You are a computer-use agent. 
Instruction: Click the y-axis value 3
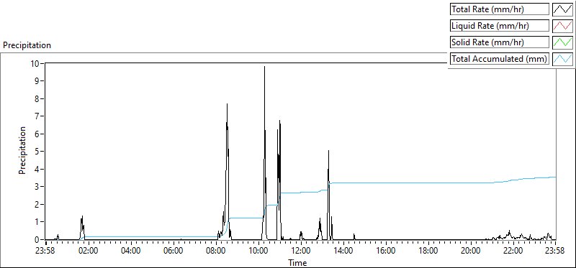37,187
